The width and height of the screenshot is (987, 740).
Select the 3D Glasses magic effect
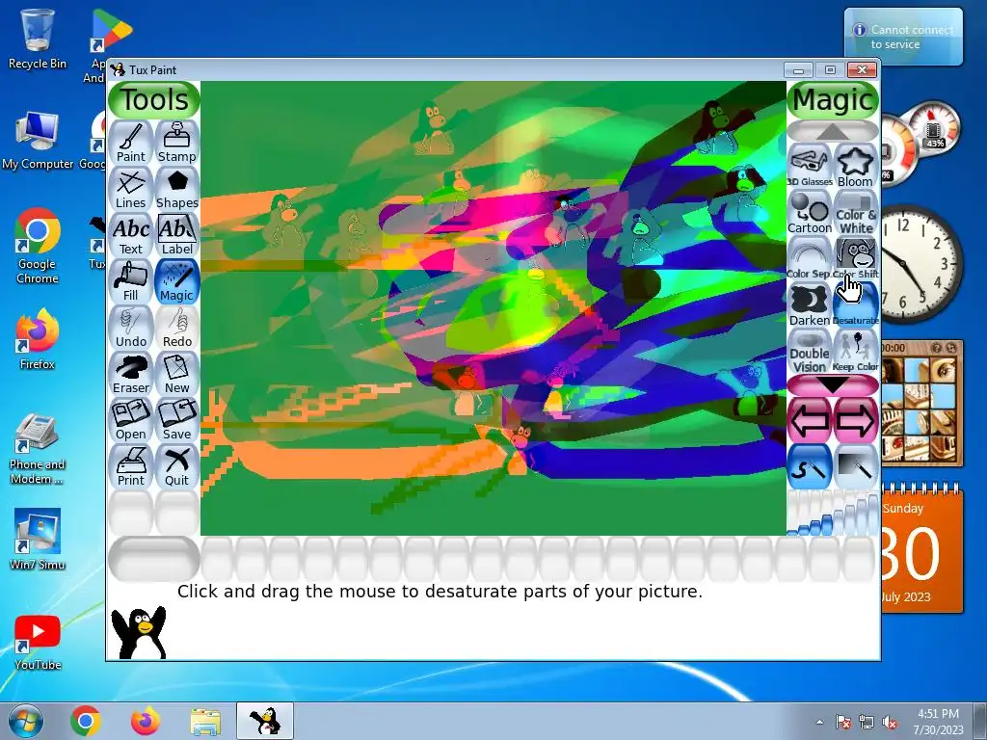(x=810, y=166)
